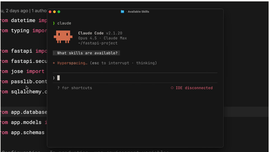
Task: Select the 'What skills are available?' message
Action: click(87, 53)
